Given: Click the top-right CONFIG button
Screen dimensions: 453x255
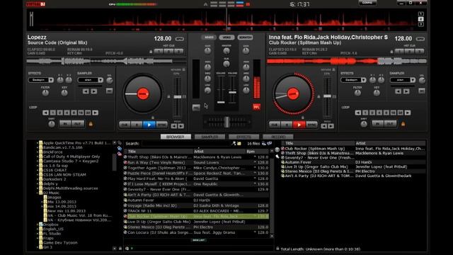Looking at the screenshot, I should (x=367, y=3).
